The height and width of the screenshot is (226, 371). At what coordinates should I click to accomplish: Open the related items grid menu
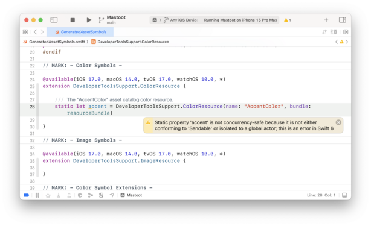pos(25,32)
